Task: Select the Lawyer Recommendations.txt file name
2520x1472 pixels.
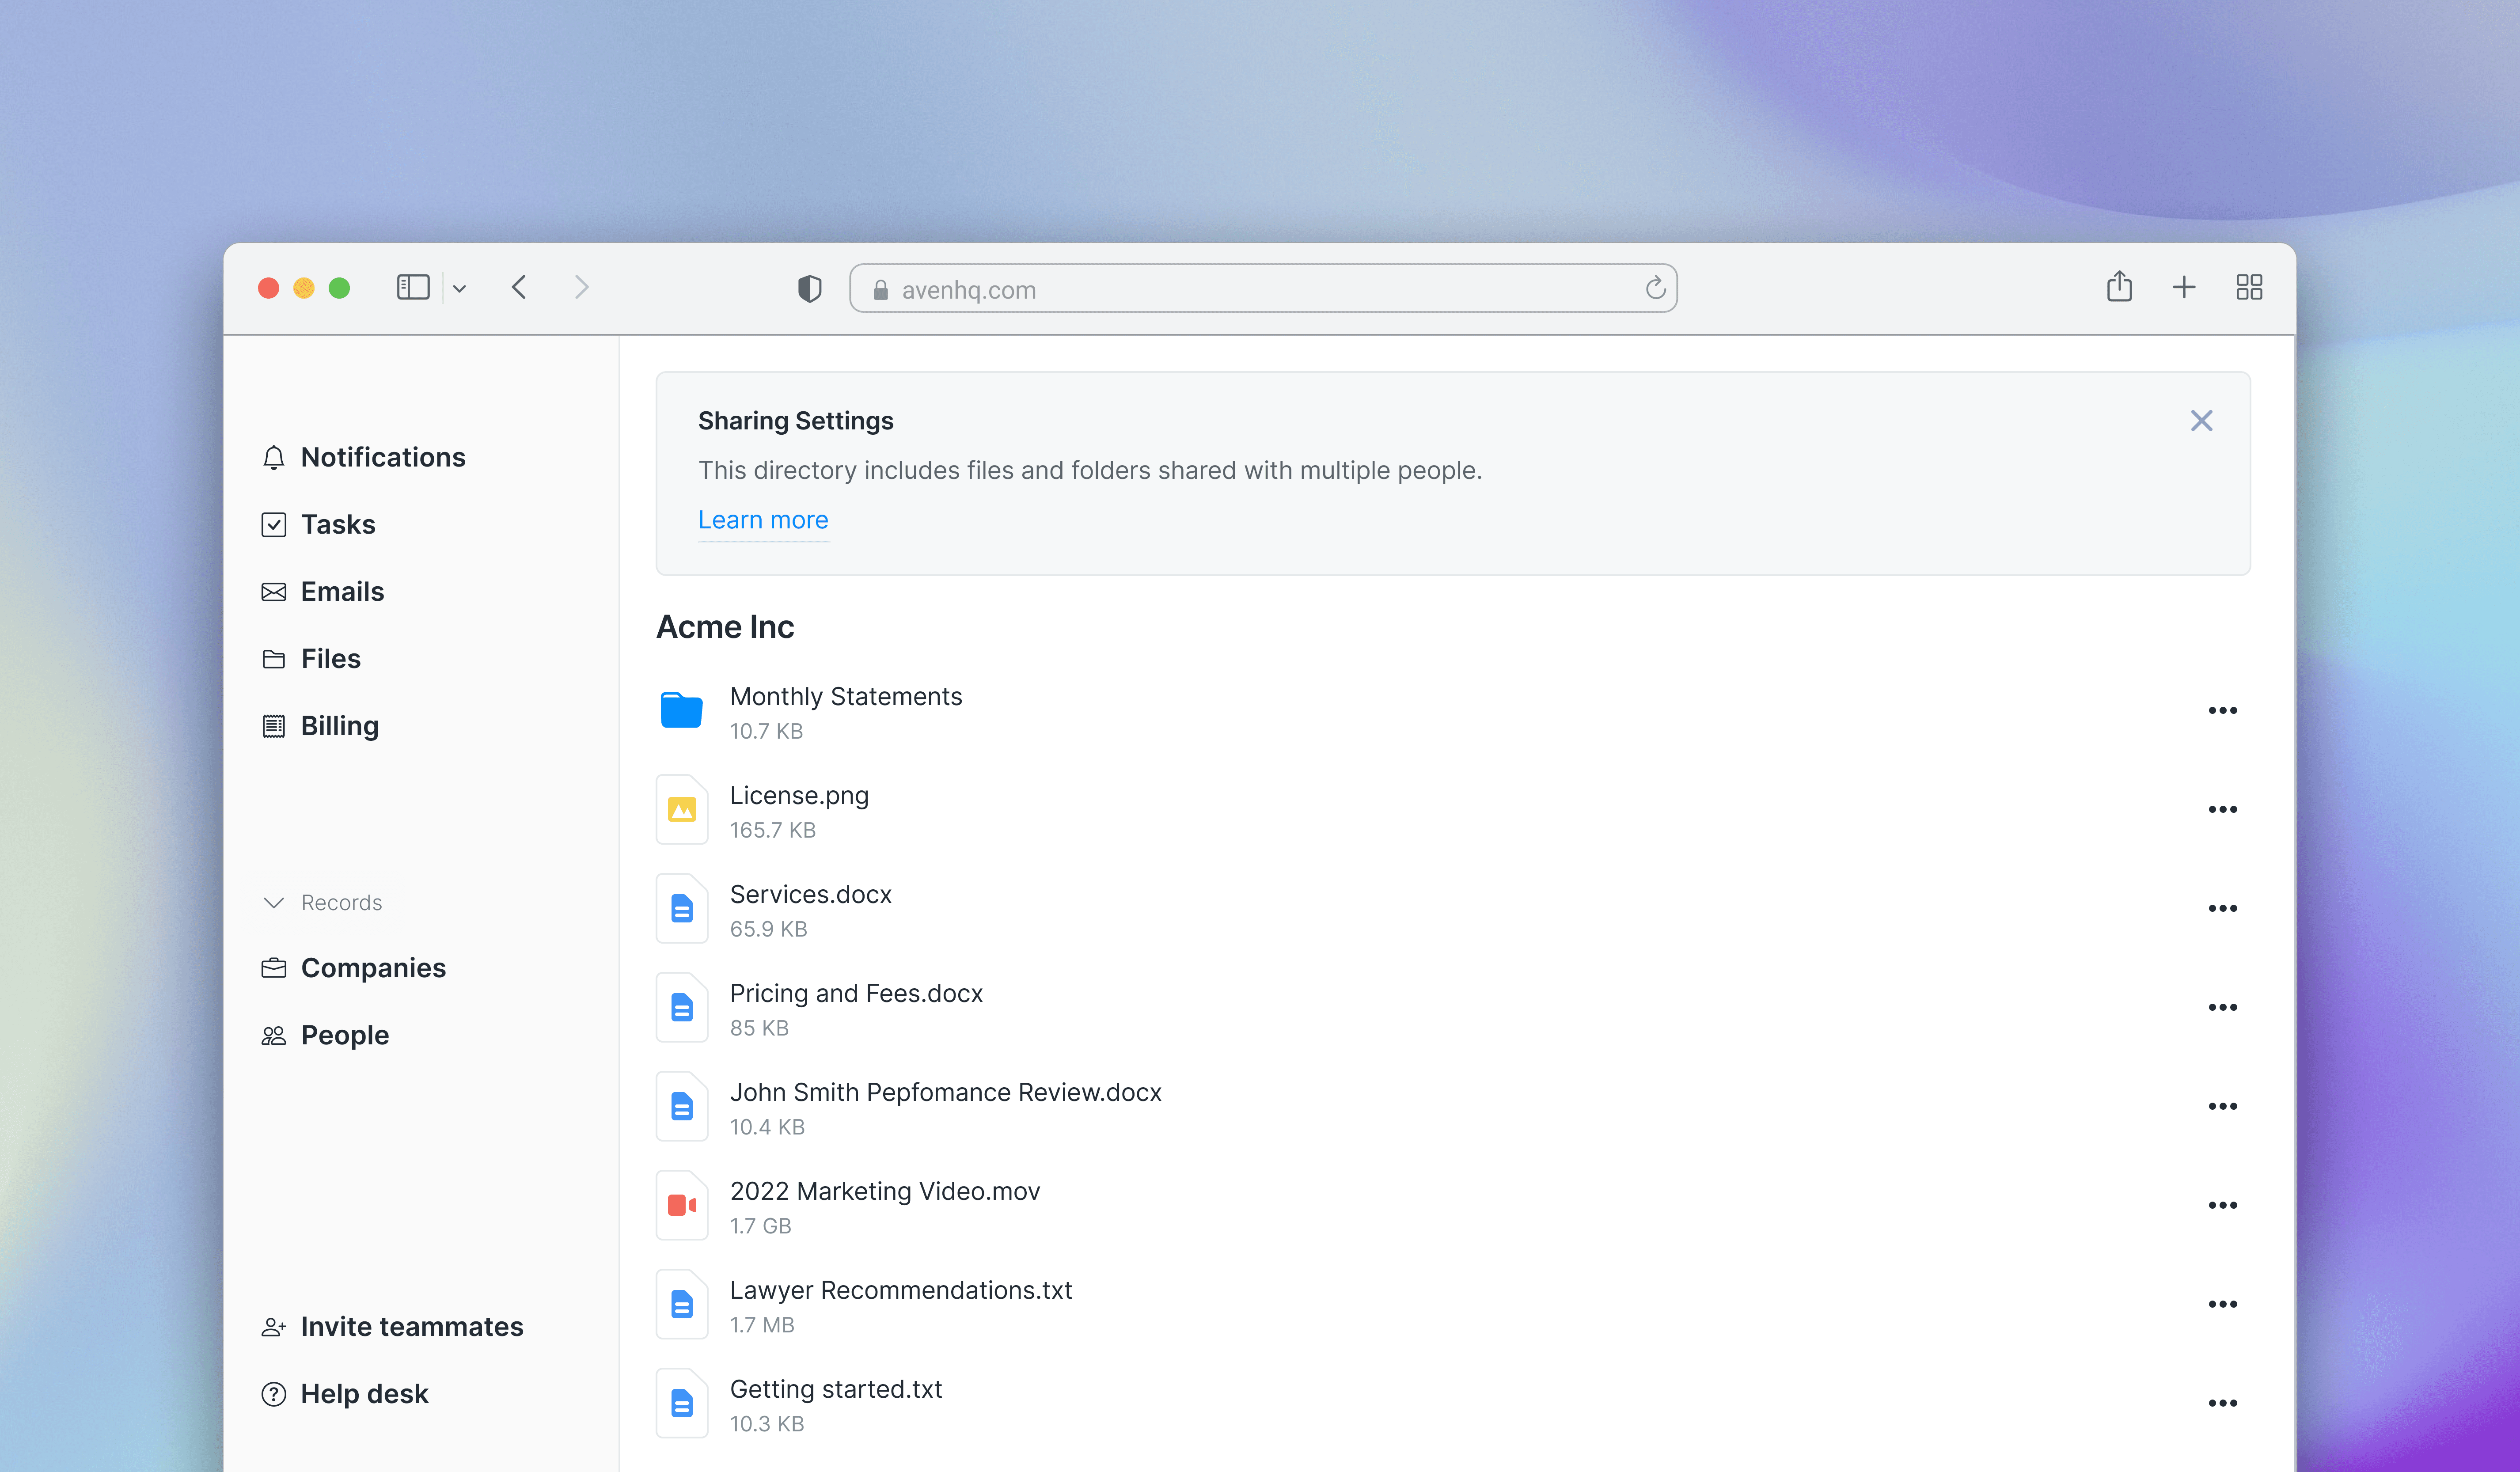Action: 901,1290
